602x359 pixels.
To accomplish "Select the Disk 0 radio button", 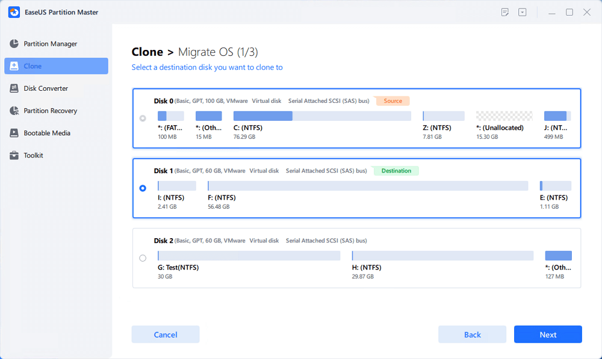I will [143, 118].
